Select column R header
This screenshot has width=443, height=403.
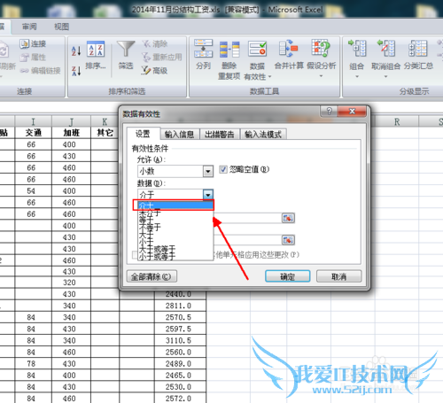tap(397, 121)
